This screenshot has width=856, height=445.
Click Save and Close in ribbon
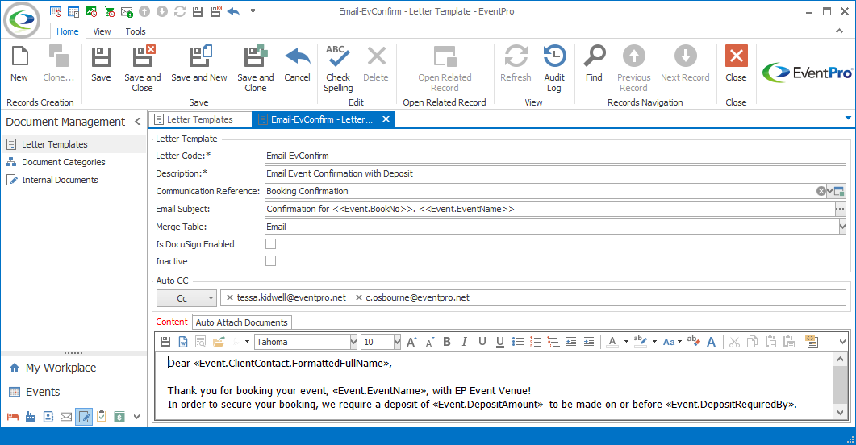point(143,69)
